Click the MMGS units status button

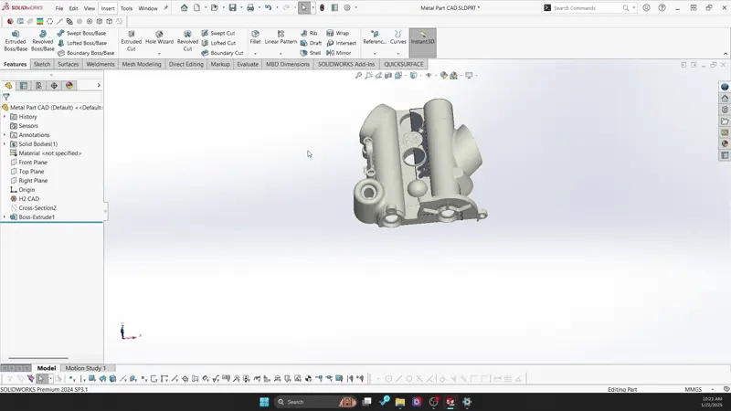point(693,390)
